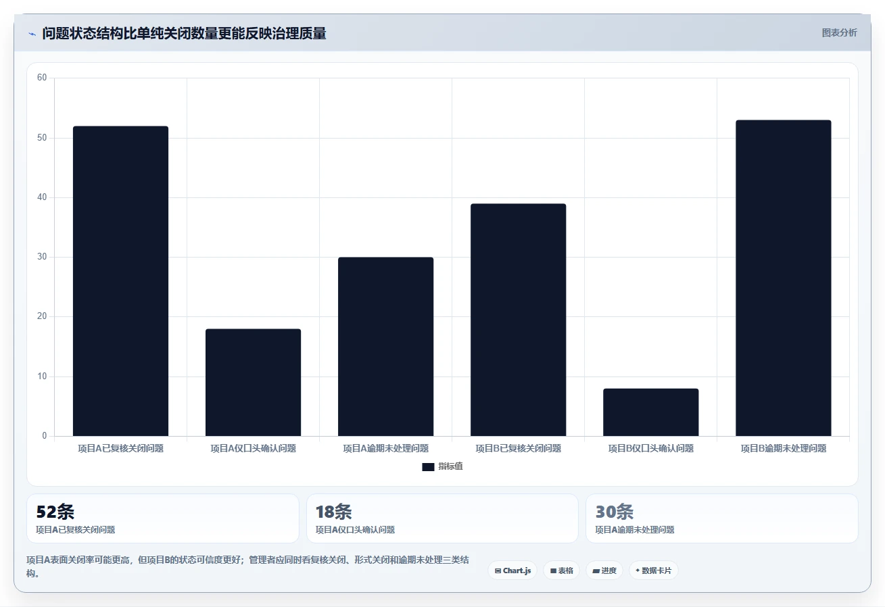Click y-axis value 20
This screenshot has width=885, height=607.
(x=42, y=316)
